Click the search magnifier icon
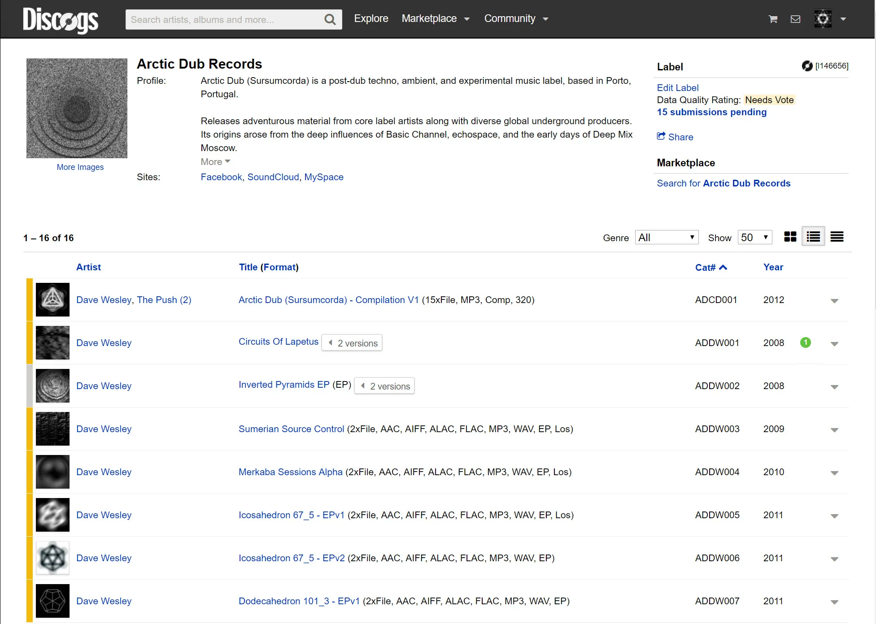 pos(330,19)
